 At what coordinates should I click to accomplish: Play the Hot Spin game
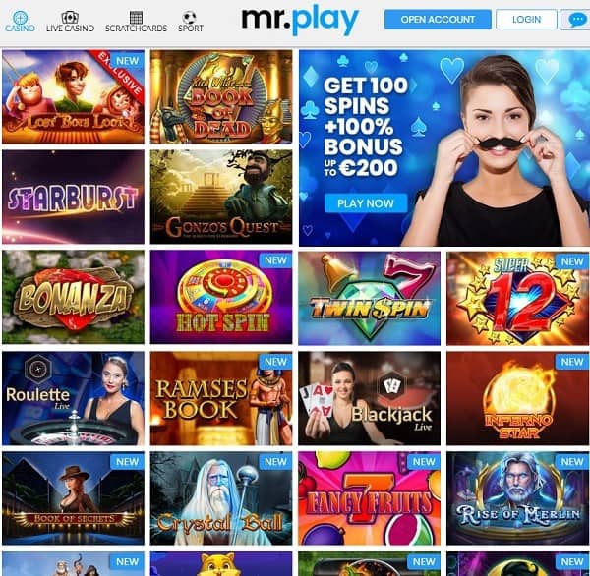(x=221, y=297)
